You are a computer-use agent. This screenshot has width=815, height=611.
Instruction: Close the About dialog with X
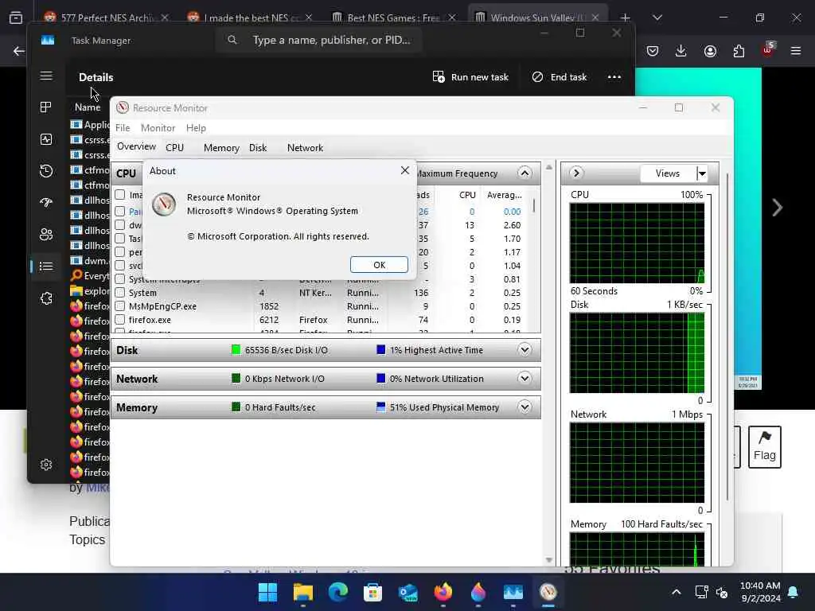tap(405, 170)
